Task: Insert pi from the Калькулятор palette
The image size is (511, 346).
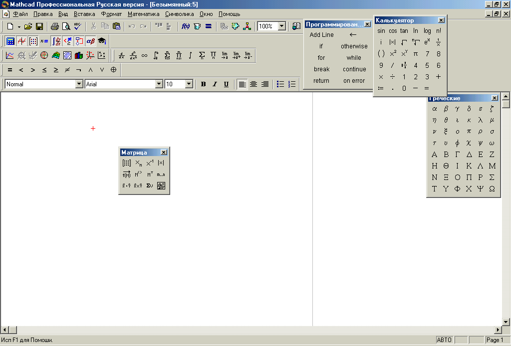Action: click(x=416, y=54)
